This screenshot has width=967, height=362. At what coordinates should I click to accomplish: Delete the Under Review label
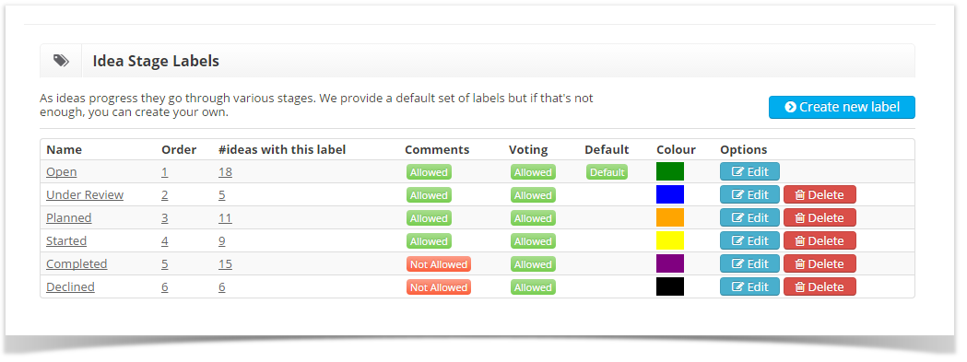pyautogui.click(x=820, y=195)
